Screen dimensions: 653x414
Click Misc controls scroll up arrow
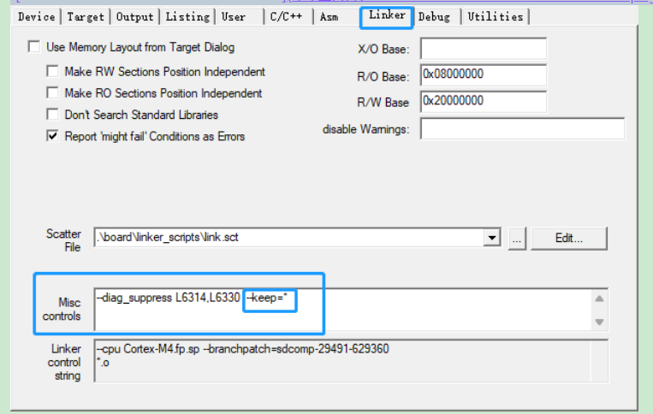pos(600,299)
